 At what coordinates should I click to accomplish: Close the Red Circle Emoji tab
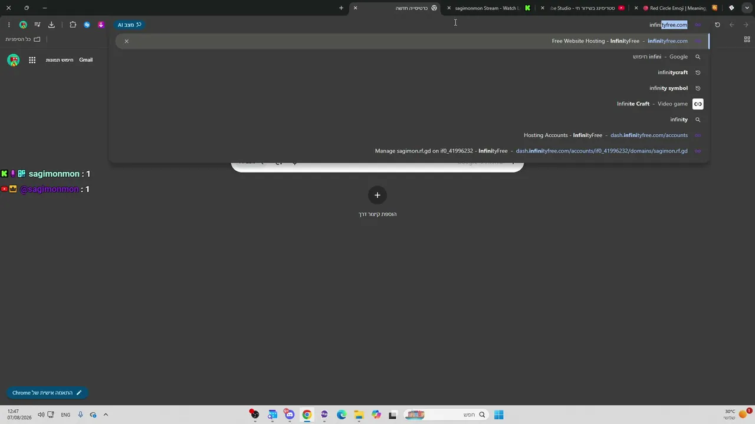pos(636,8)
